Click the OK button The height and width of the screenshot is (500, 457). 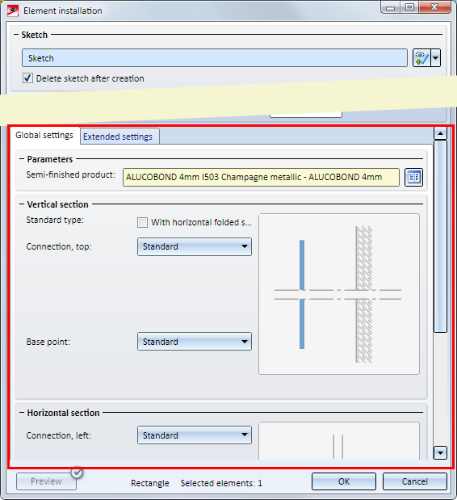[344, 481]
